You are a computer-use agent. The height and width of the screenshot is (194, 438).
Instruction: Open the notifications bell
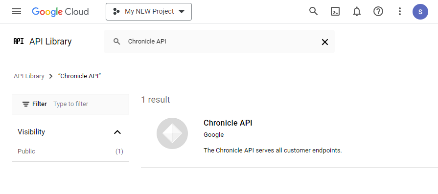click(357, 12)
